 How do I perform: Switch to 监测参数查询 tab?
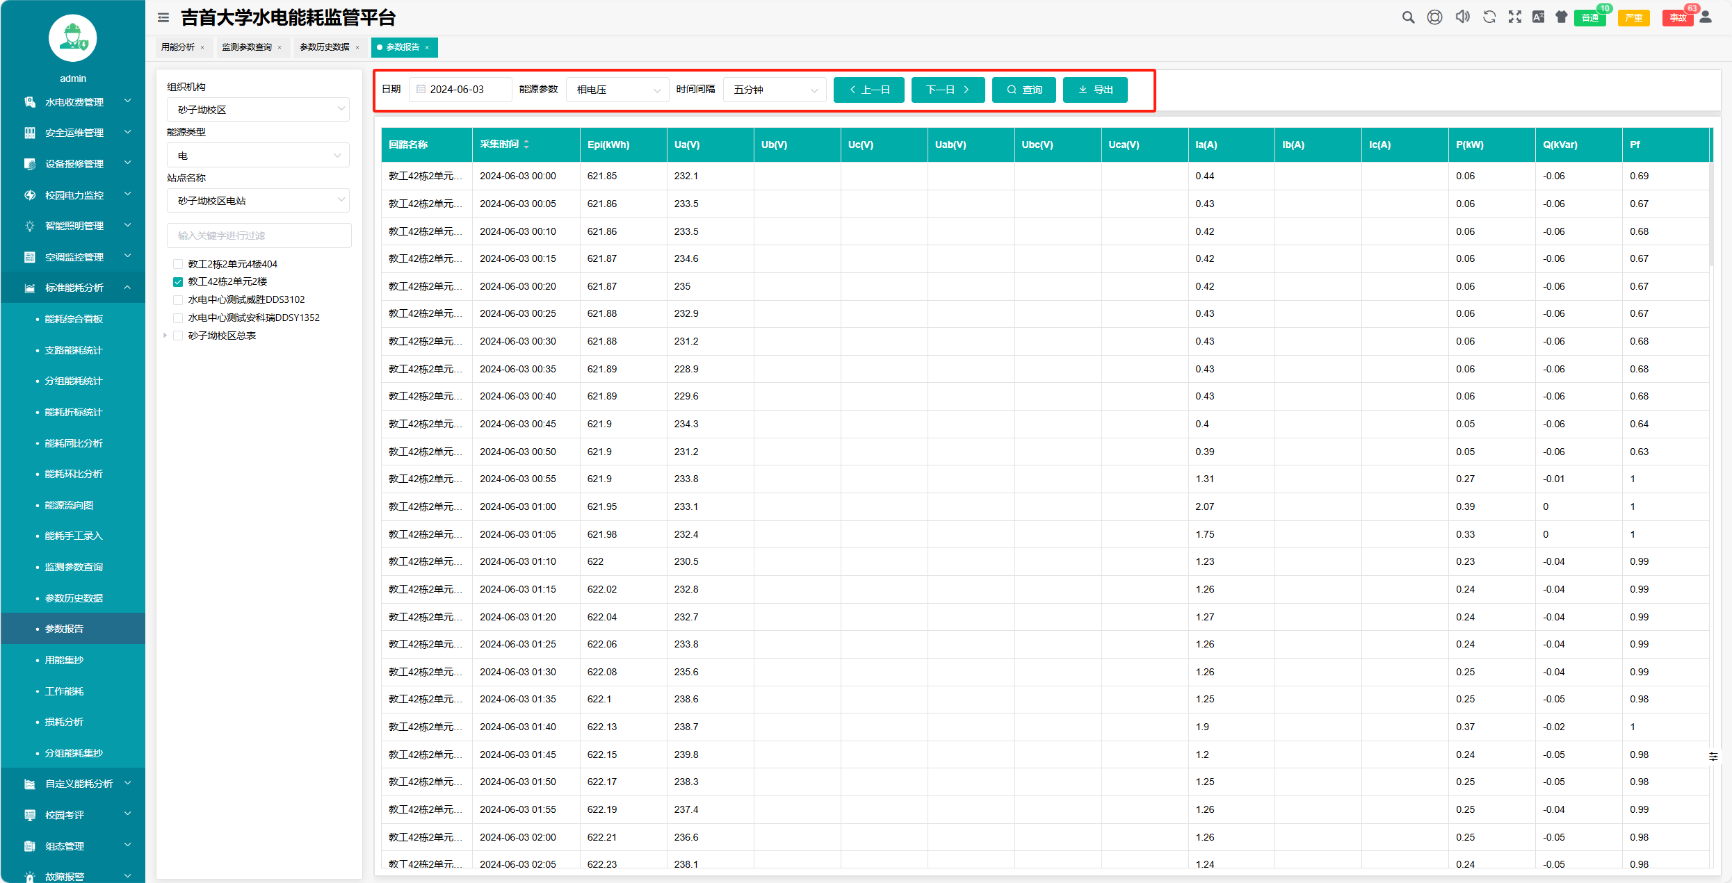pyautogui.click(x=247, y=47)
